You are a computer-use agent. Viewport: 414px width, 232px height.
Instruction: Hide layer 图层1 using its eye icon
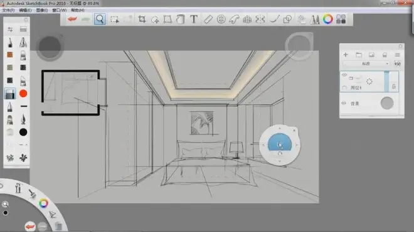pyautogui.click(x=344, y=75)
